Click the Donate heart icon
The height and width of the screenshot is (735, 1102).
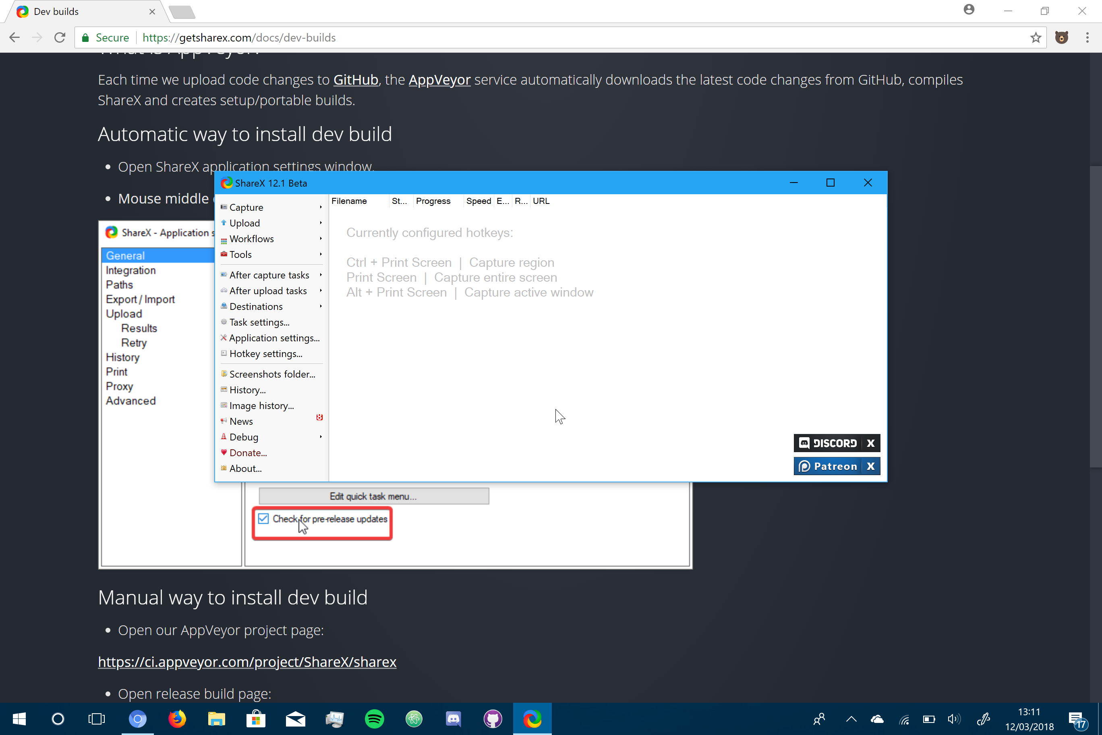(224, 453)
